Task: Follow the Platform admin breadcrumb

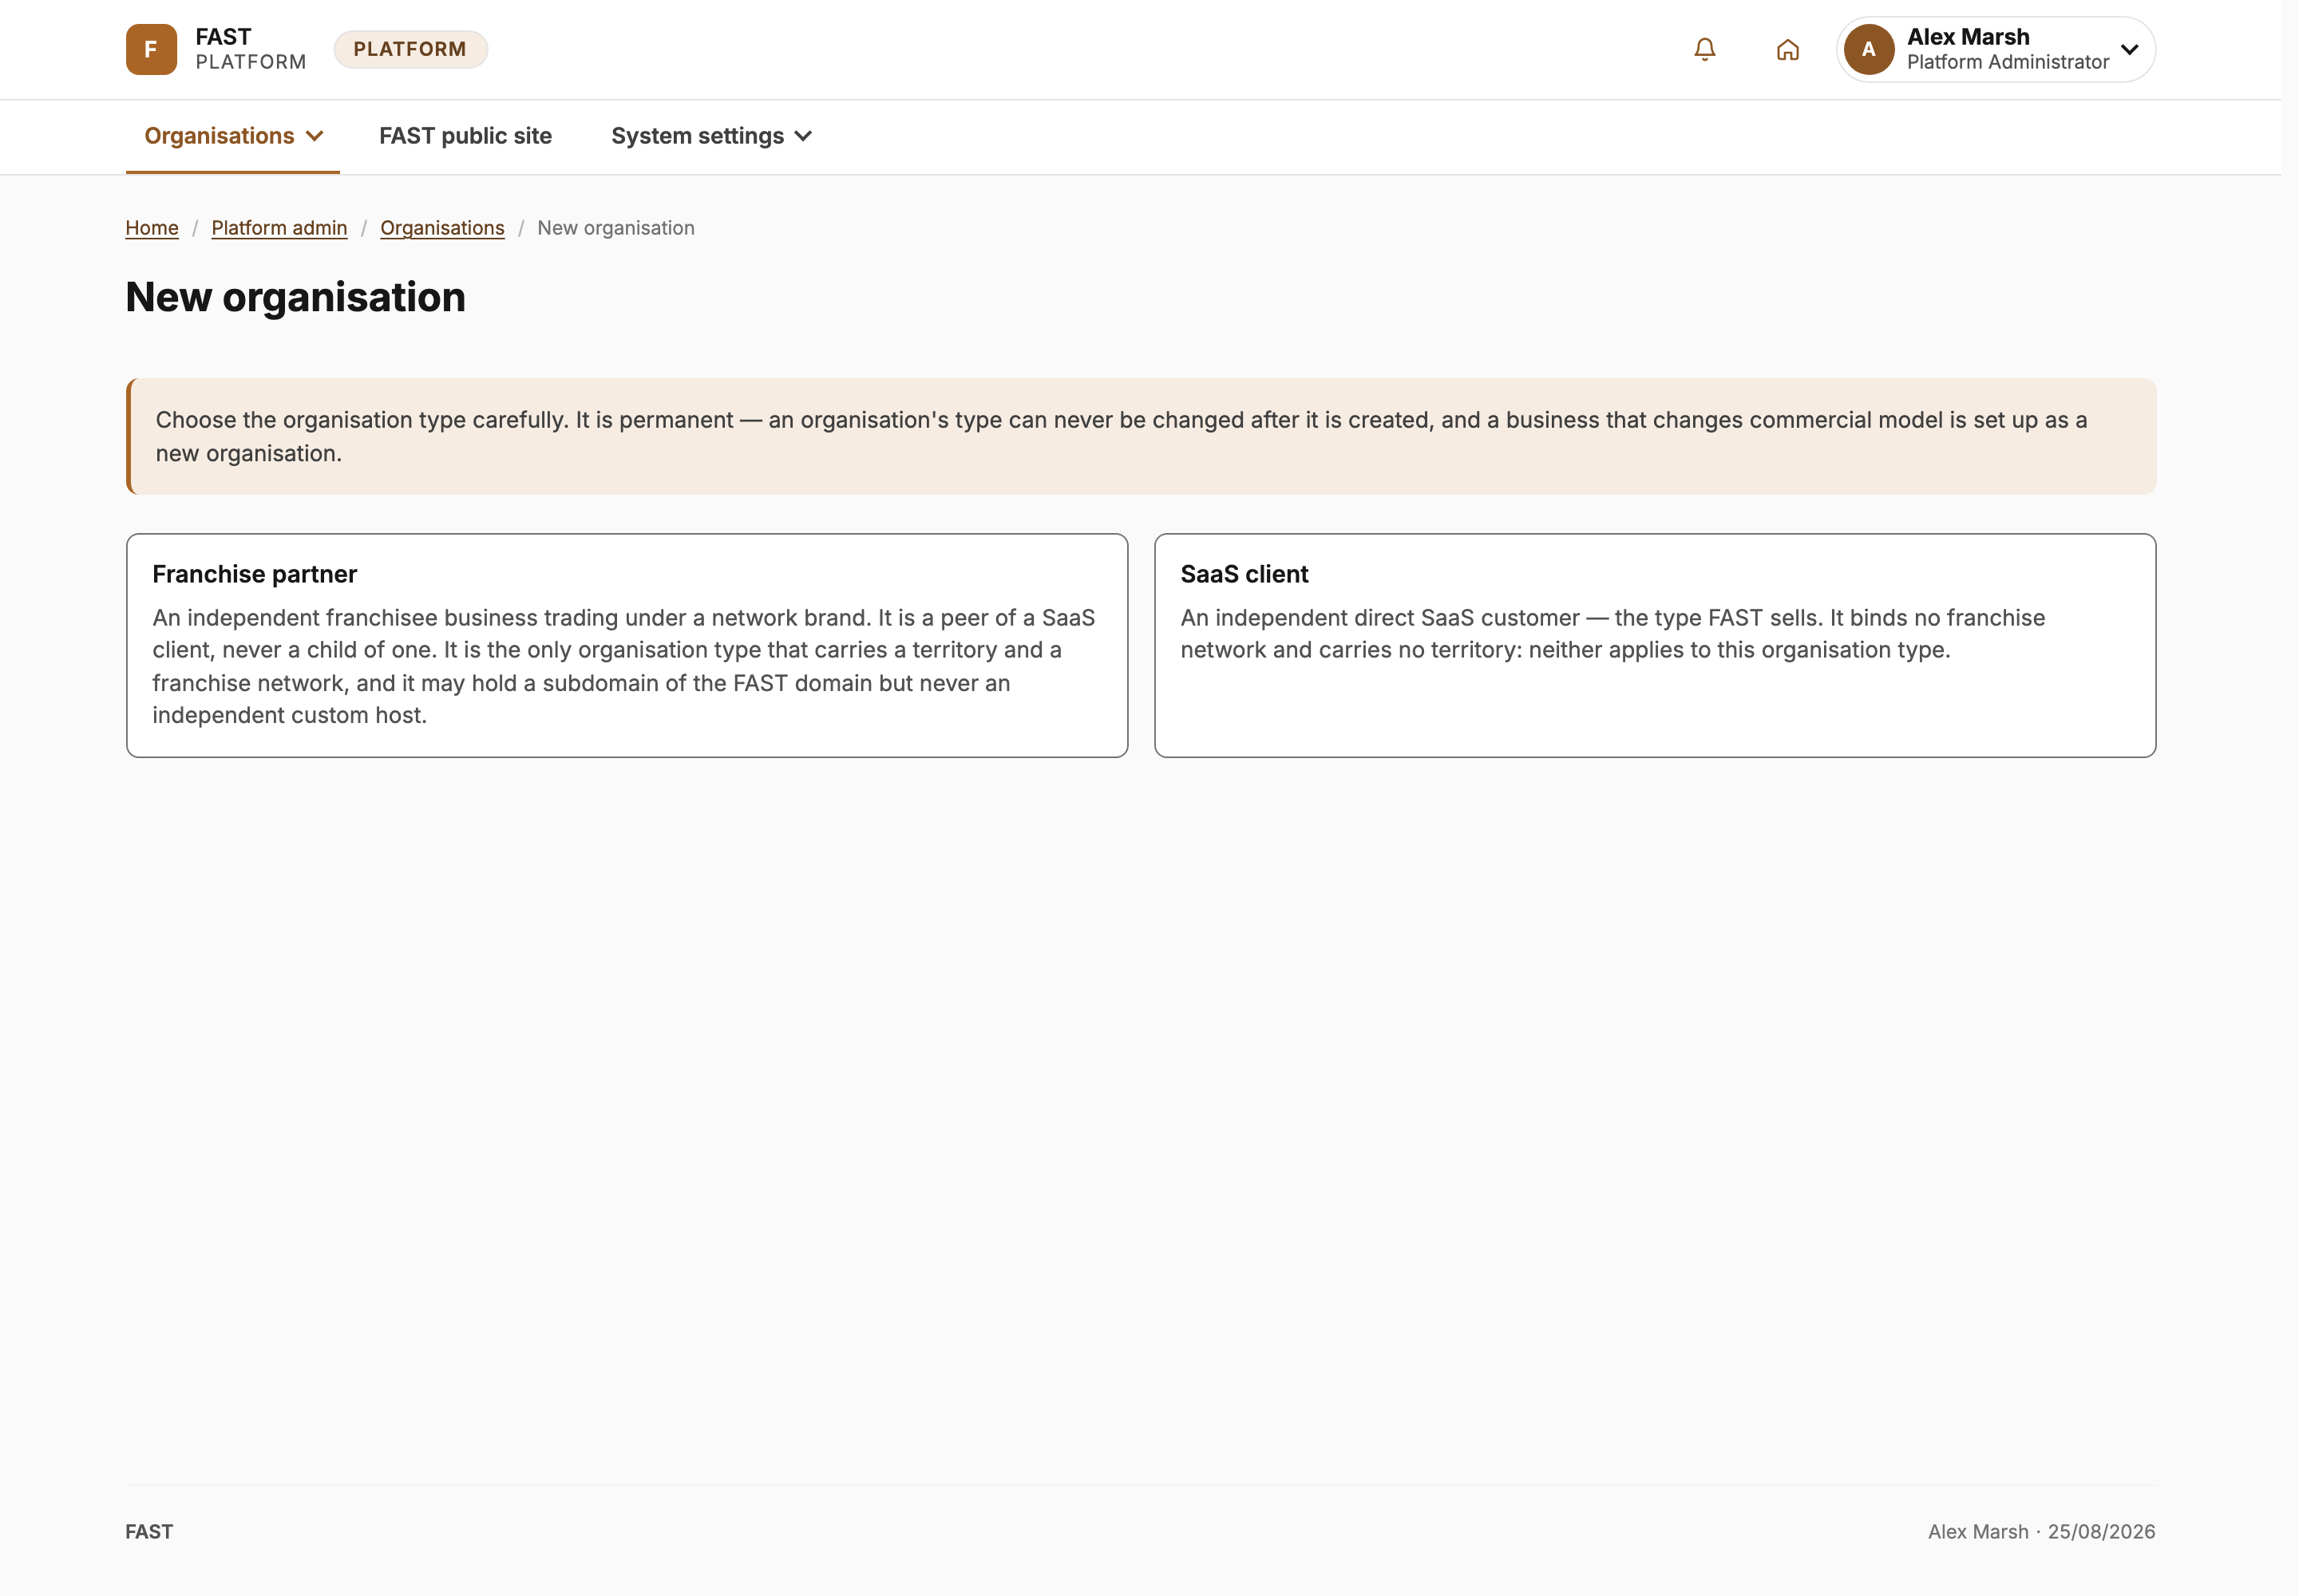Action: coord(279,228)
